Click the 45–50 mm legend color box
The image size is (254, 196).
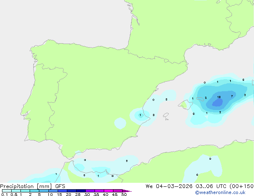coord(118,191)
